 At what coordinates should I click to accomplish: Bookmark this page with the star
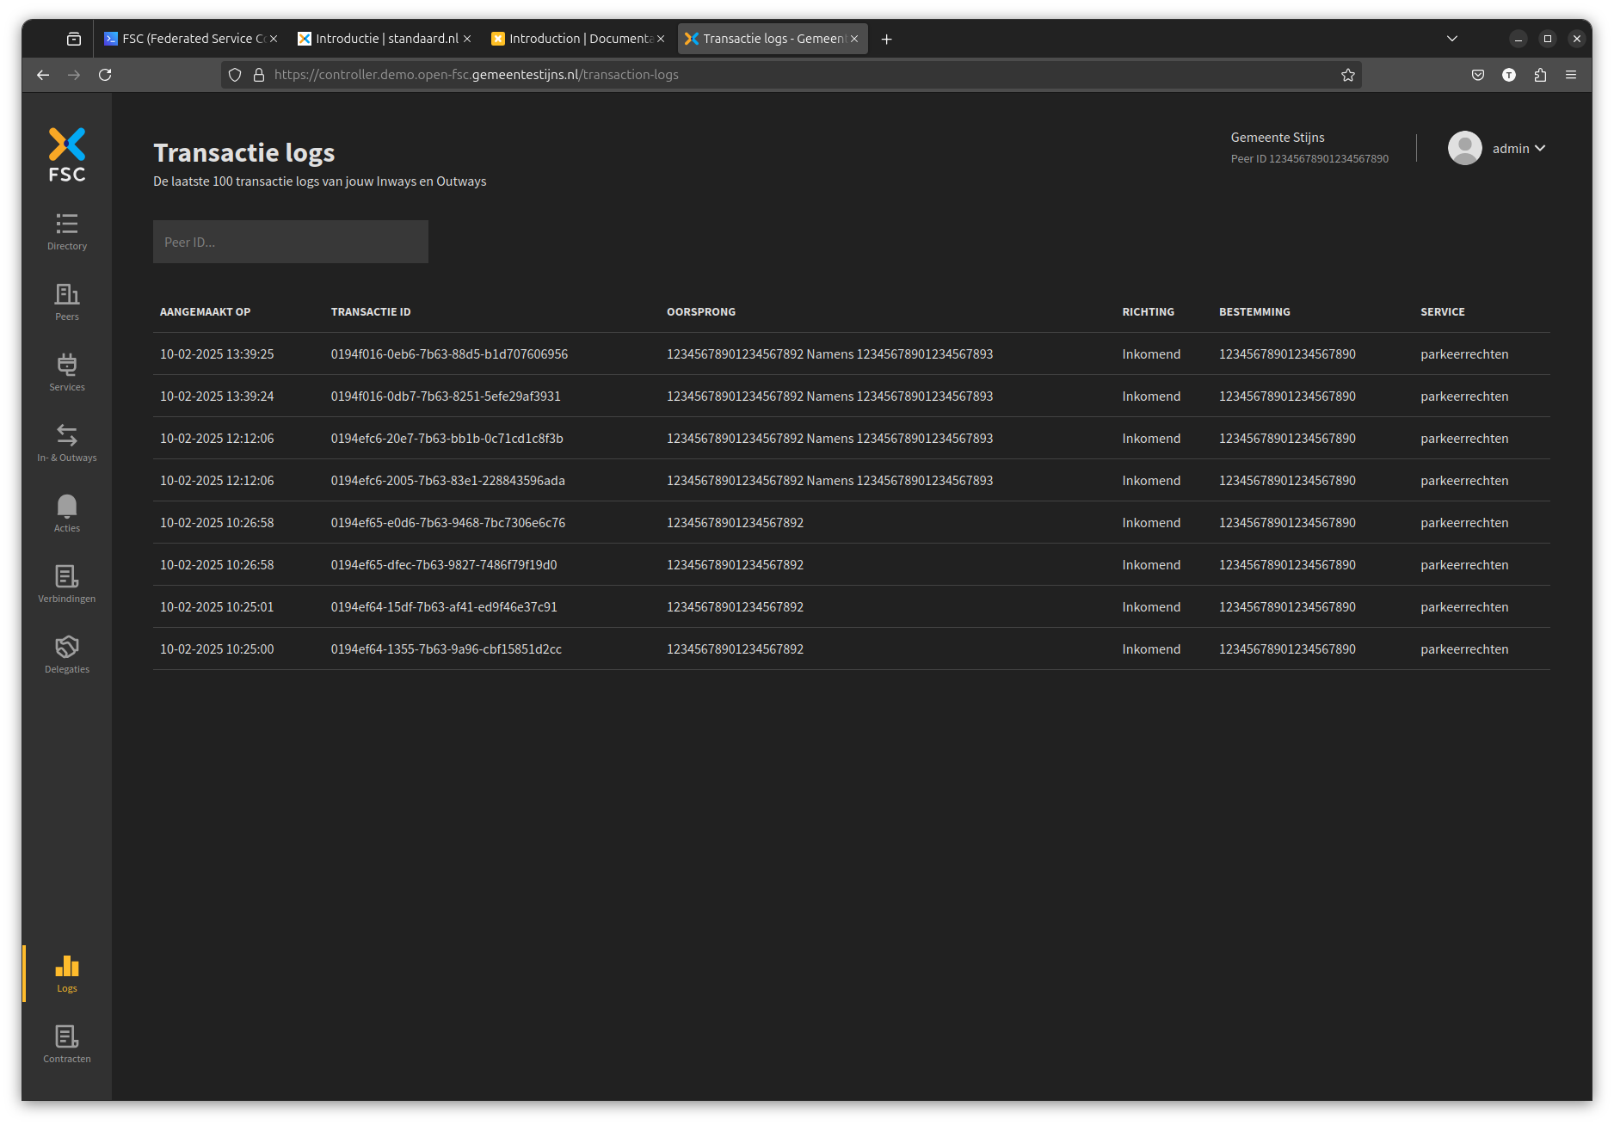click(x=1348, y=75)
